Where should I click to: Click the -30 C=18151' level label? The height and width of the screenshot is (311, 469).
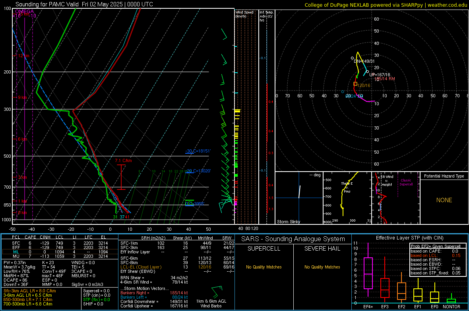tap(198, 151)
